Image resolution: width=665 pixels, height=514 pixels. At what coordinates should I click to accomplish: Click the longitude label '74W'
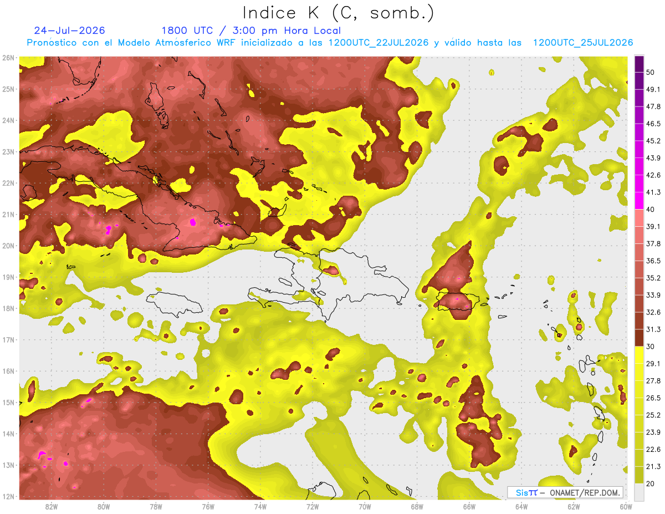[x=260, y=507]
